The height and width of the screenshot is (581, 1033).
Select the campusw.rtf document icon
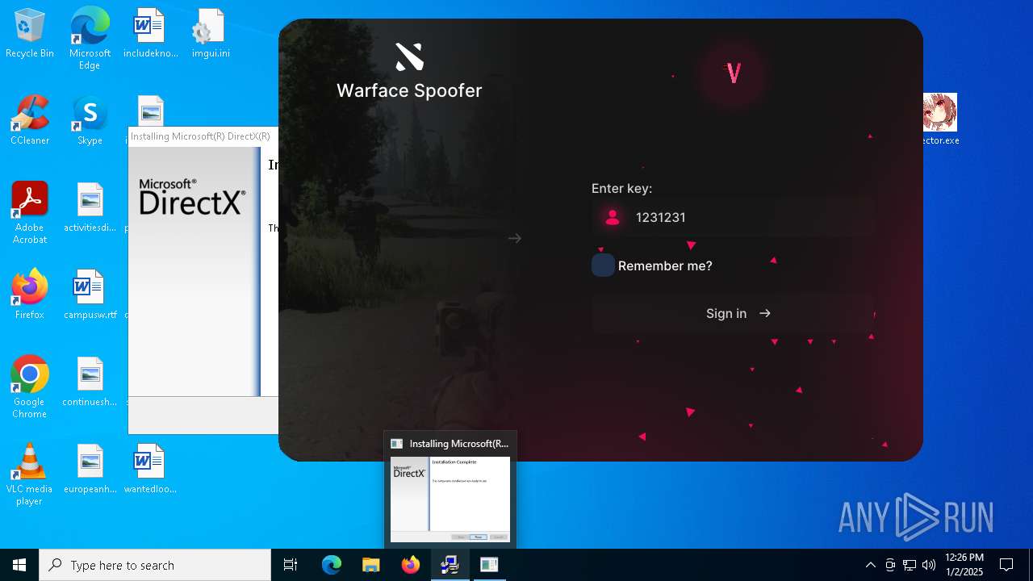click(x=90, y=295)
